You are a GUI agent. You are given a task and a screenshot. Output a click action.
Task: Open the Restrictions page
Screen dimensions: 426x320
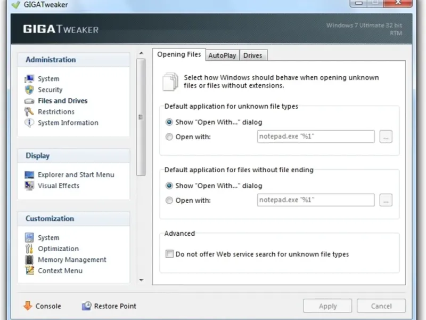point(56,112)
